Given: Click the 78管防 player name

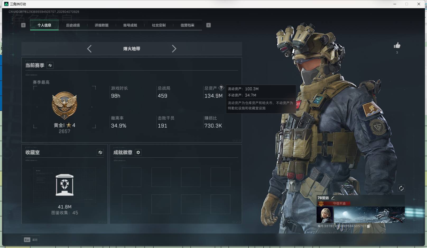Looking at the screenshot, I should coord(323,198).
